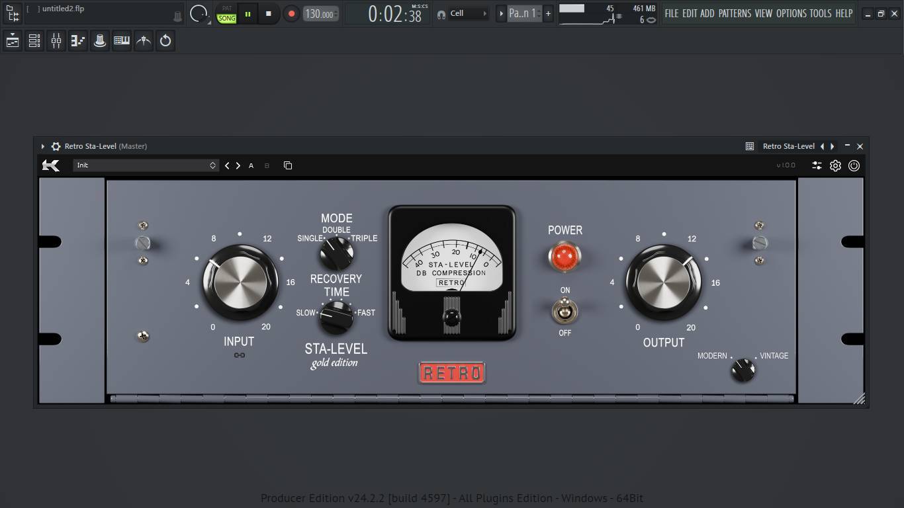Select A preset state

point(251,165)
